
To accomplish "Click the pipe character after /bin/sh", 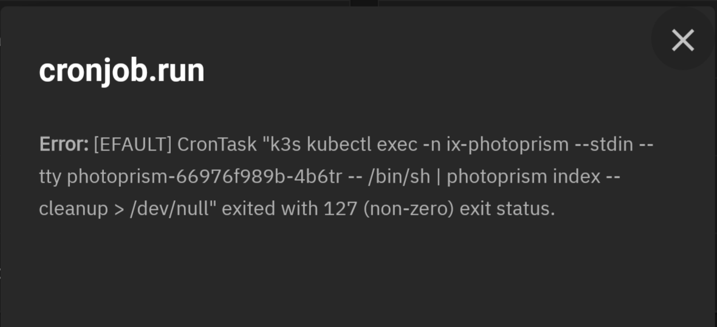I will click(x=439, y=177).
